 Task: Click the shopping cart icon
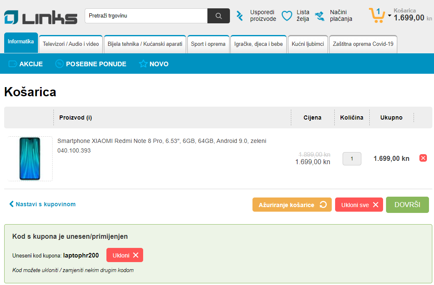[x=377, y=15]
